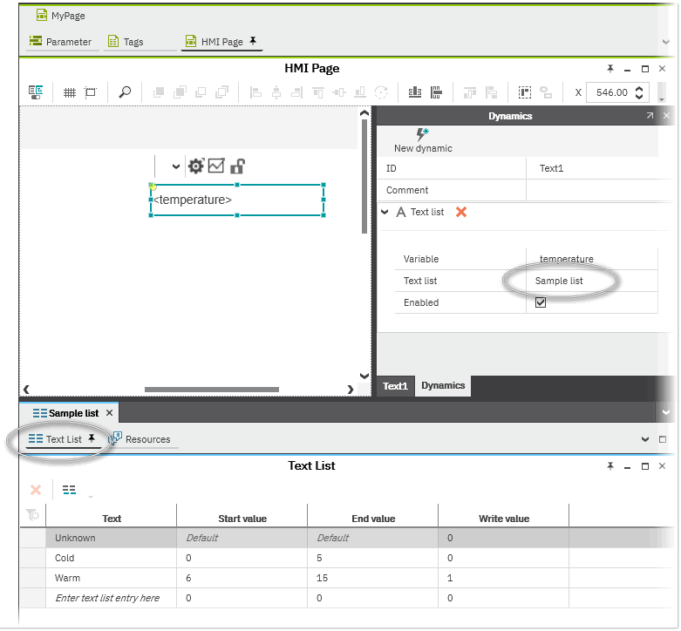This screenshot has width=681, height=631.
Task: Expand the dropdown chevron in the Resources tab row
Action: 645,439
